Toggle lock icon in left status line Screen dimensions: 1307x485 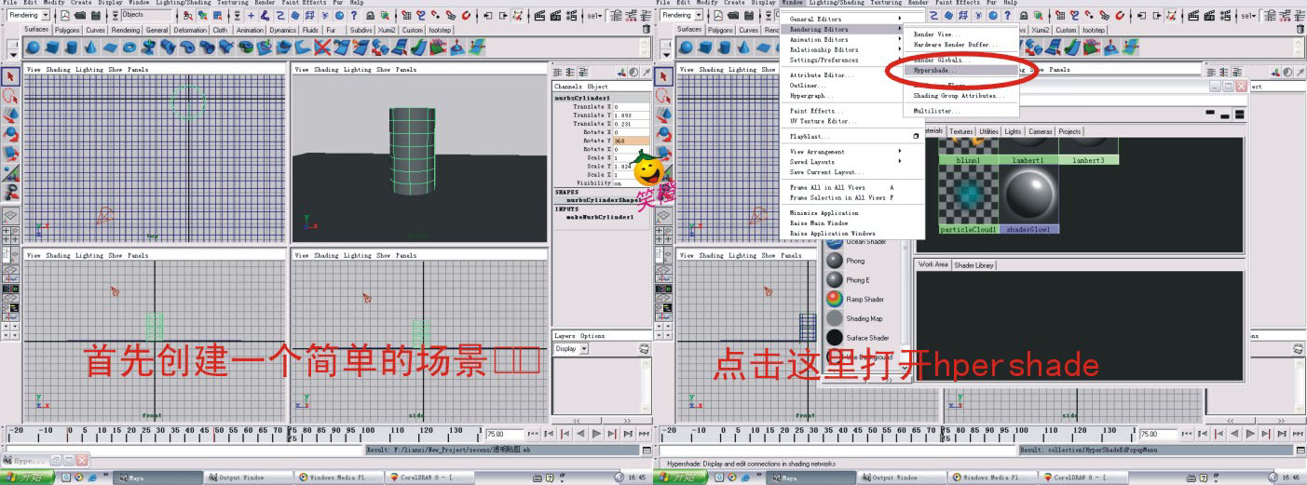point(371,15)
